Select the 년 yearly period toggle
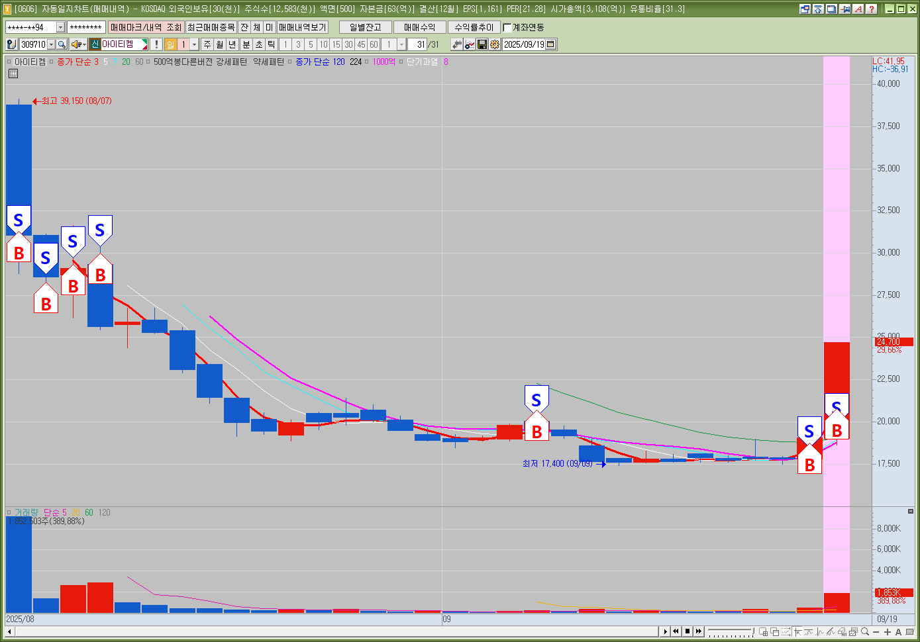The width and height of the screenshot is (920, 642). (232, 44)
